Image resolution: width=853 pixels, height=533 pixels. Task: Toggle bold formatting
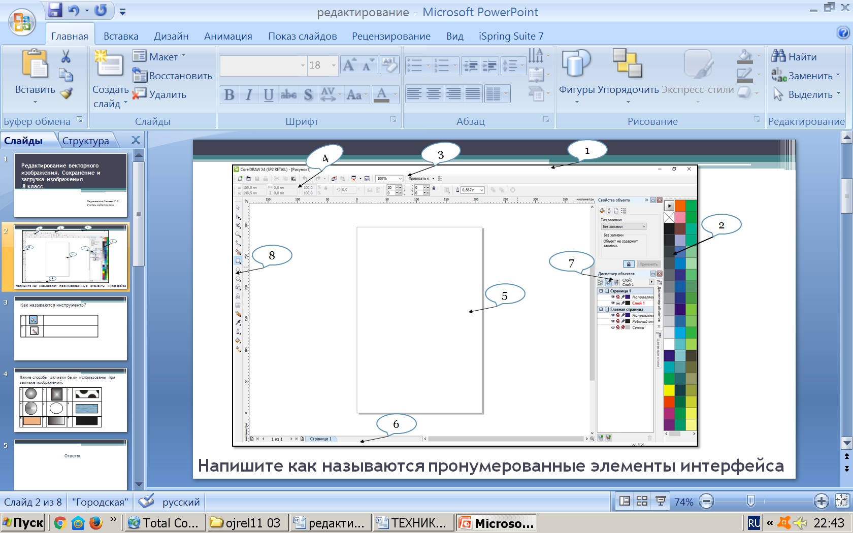click(229, 95)
